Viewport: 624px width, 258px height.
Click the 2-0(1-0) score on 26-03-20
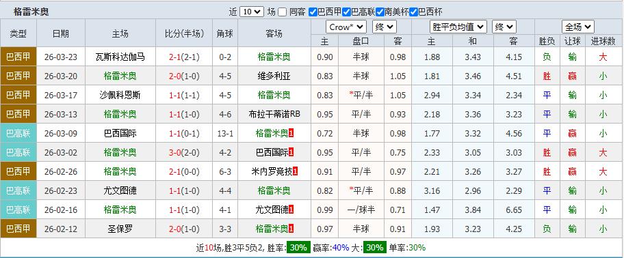pos(184,76)
